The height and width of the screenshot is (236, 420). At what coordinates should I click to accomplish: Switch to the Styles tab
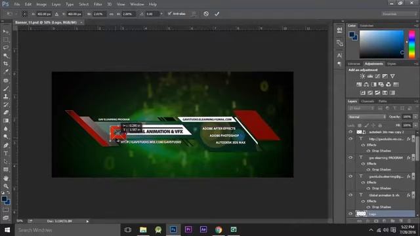point(391,64)
